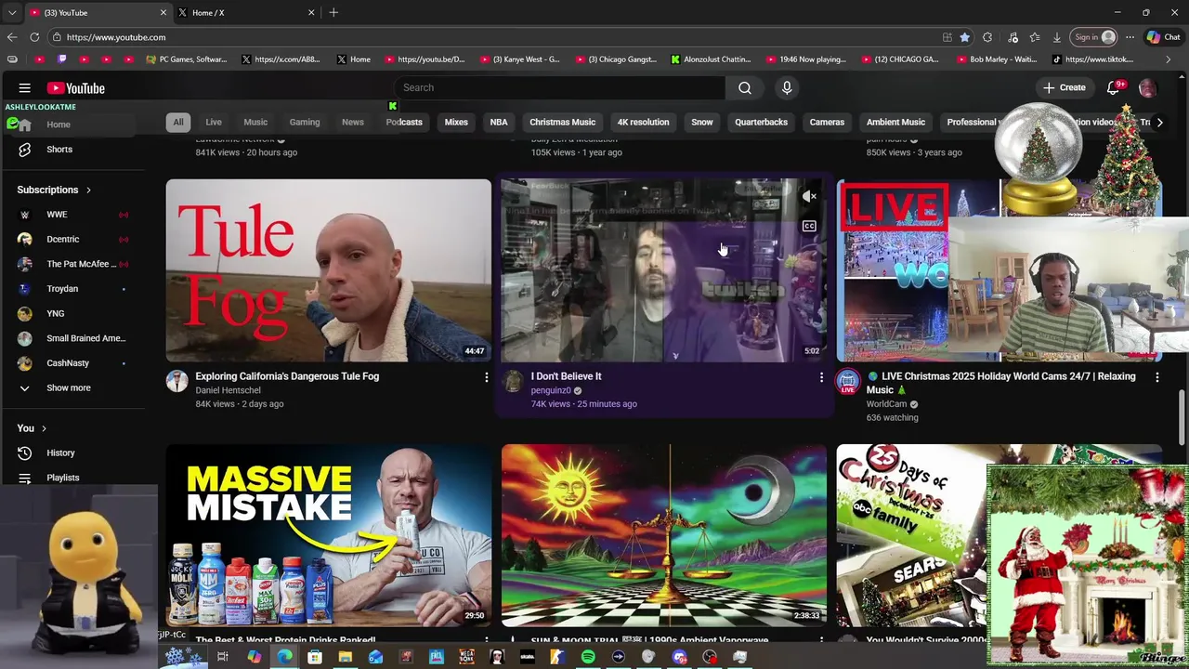Bookmark page with the star icon
The width and height of the screenshot is (1189, 669).
click(x=965, y=37)
